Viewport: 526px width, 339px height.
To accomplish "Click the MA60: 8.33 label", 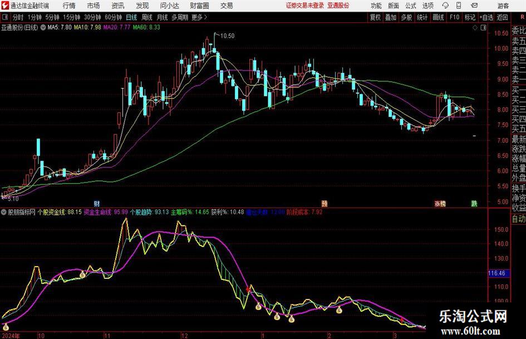I will tap(146, 27).
